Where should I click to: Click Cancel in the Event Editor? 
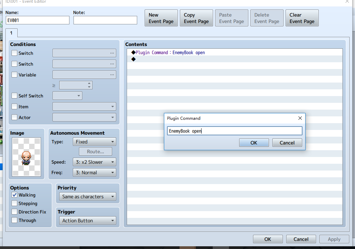301,239
